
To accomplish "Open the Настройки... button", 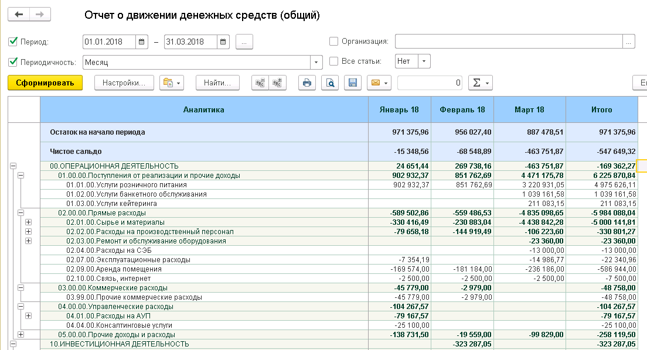I will pyautogui.click(x=124, y=83).
